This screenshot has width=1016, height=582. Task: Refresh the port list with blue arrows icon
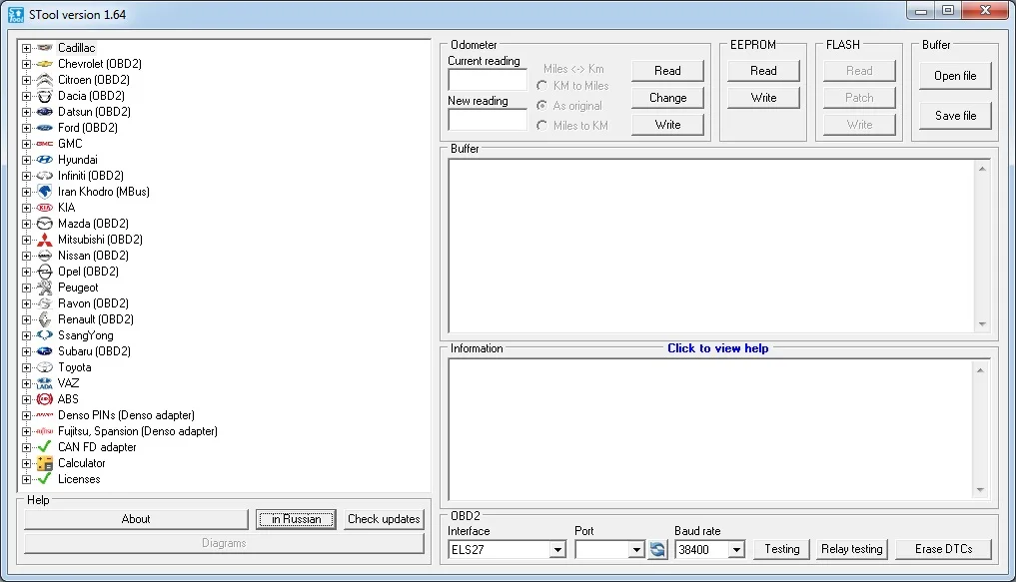[x=657, y=550]
